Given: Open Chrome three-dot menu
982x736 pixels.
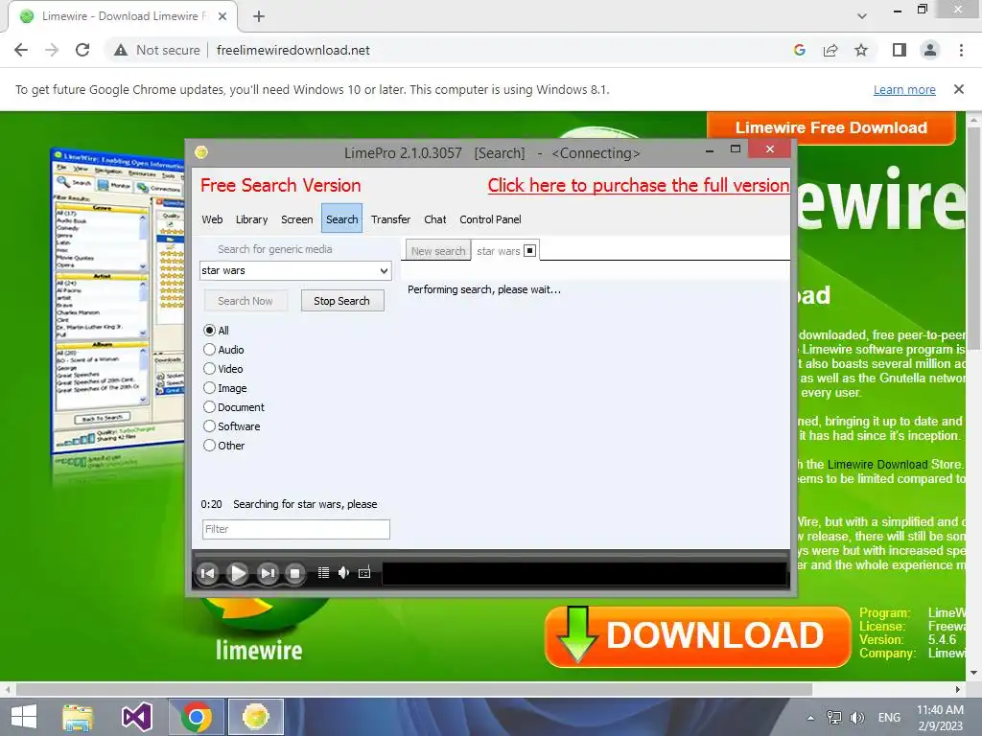Looking at the screenshot, I should click(x=961, y=50).
